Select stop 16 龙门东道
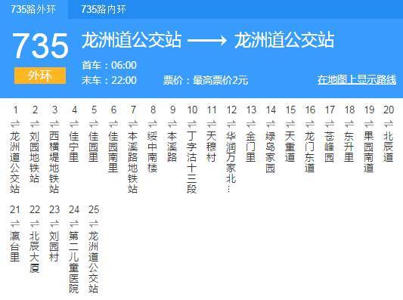 [x=310, y=152]
